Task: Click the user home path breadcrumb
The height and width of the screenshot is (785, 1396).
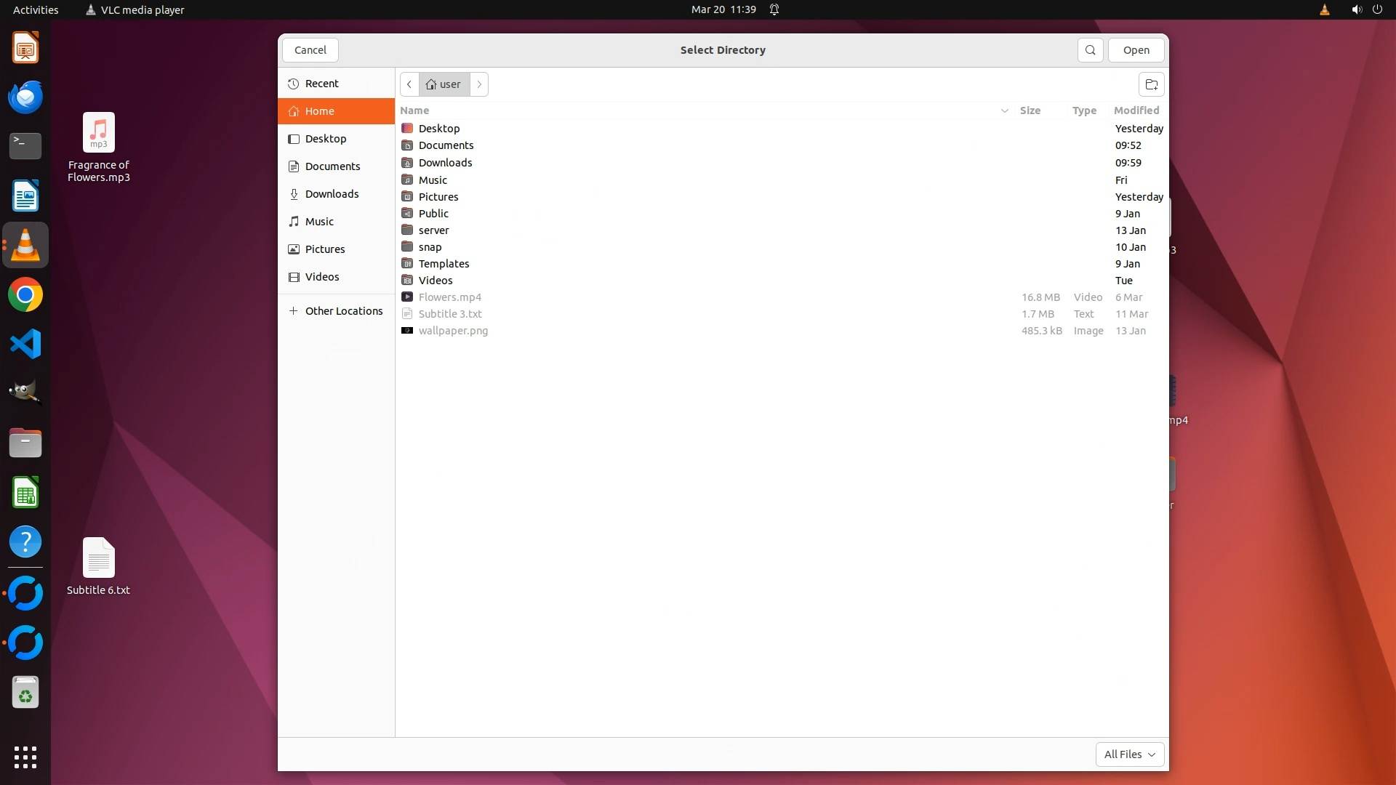Action: pyautogui.click(x=444, y=84)
